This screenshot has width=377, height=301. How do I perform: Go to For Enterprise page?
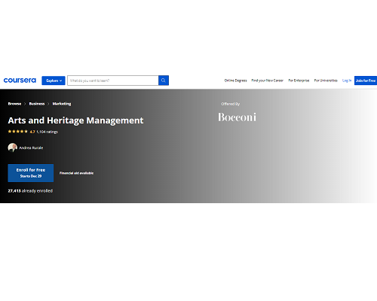click(x=299, y=81)
